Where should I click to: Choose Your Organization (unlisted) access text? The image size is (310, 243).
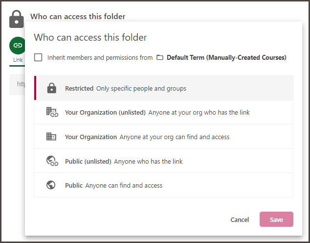click(x=106, y=113)
